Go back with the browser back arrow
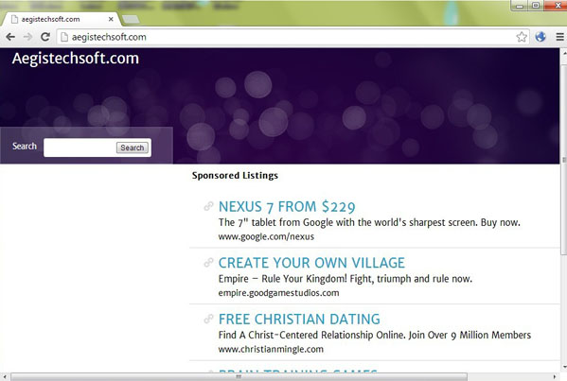The height and width of the screenshot is (381, 567). click(x=10, y=37)
